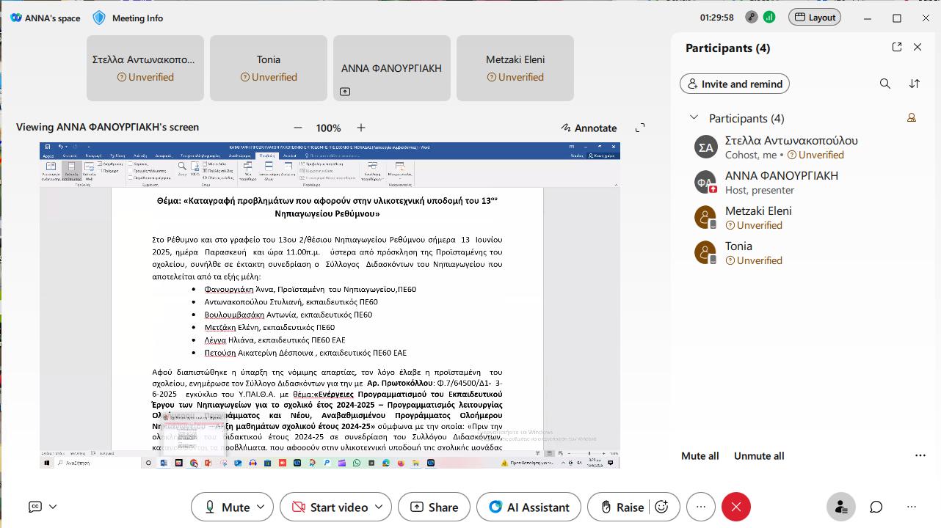
Task: Open the Layout menu
Action: click(815, 17)
